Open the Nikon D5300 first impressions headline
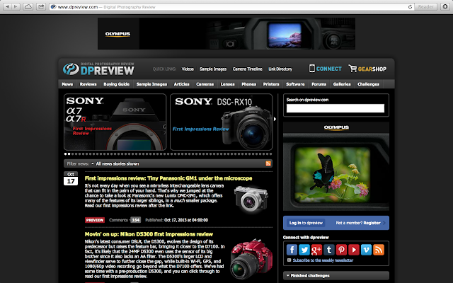 (149, 234)
